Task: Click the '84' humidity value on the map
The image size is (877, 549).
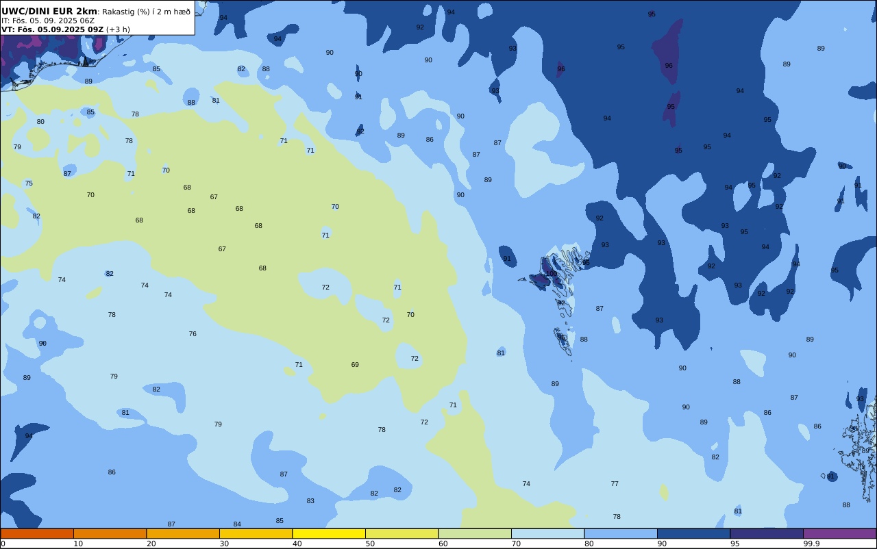Action: click(x=237, y=524)
